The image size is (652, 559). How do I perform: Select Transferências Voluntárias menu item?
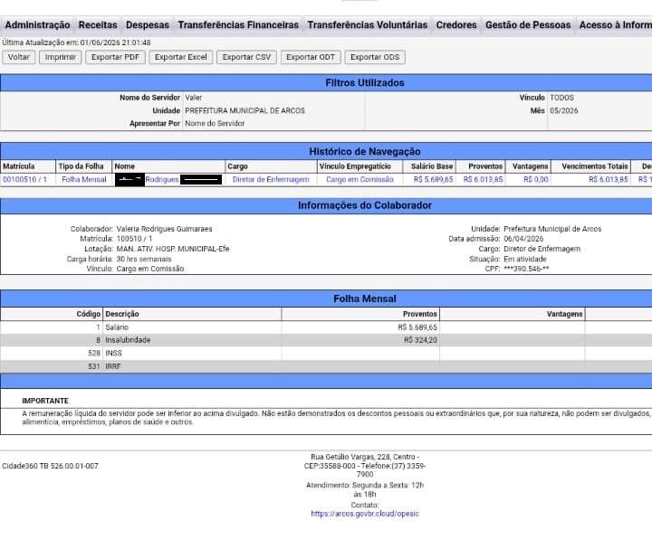pos(367,25)
